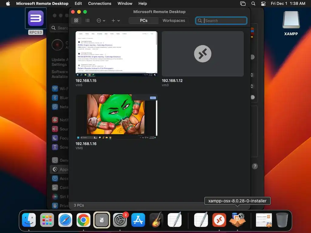Open App Store from the Dock
The image size is (311, 233).
[x=138, y=220]
